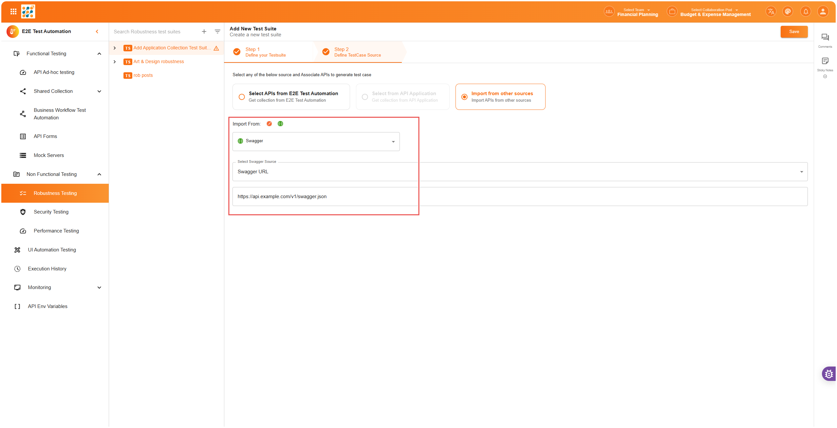Open the app launcher grid icon
The height and width of the screenshot is (428, 837).
coord(13,12)
